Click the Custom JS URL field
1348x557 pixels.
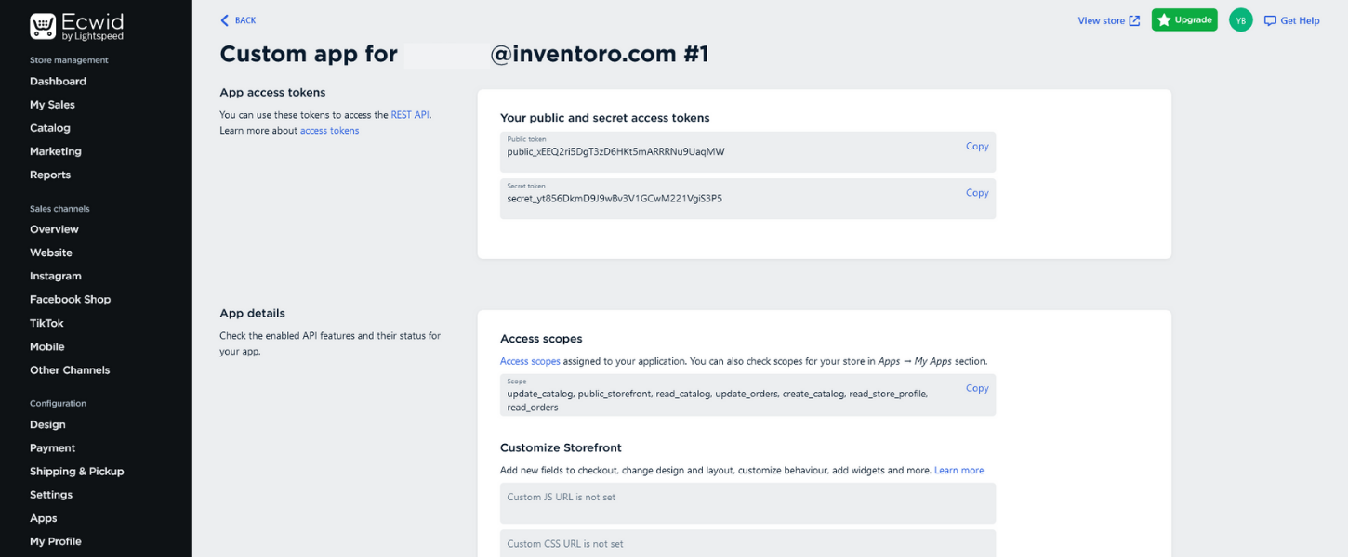(x=747, y=502)
